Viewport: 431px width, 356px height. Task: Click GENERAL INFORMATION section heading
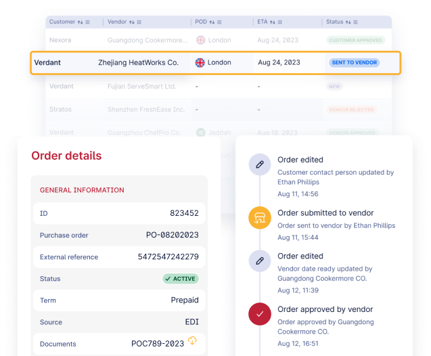coord(82,190)
